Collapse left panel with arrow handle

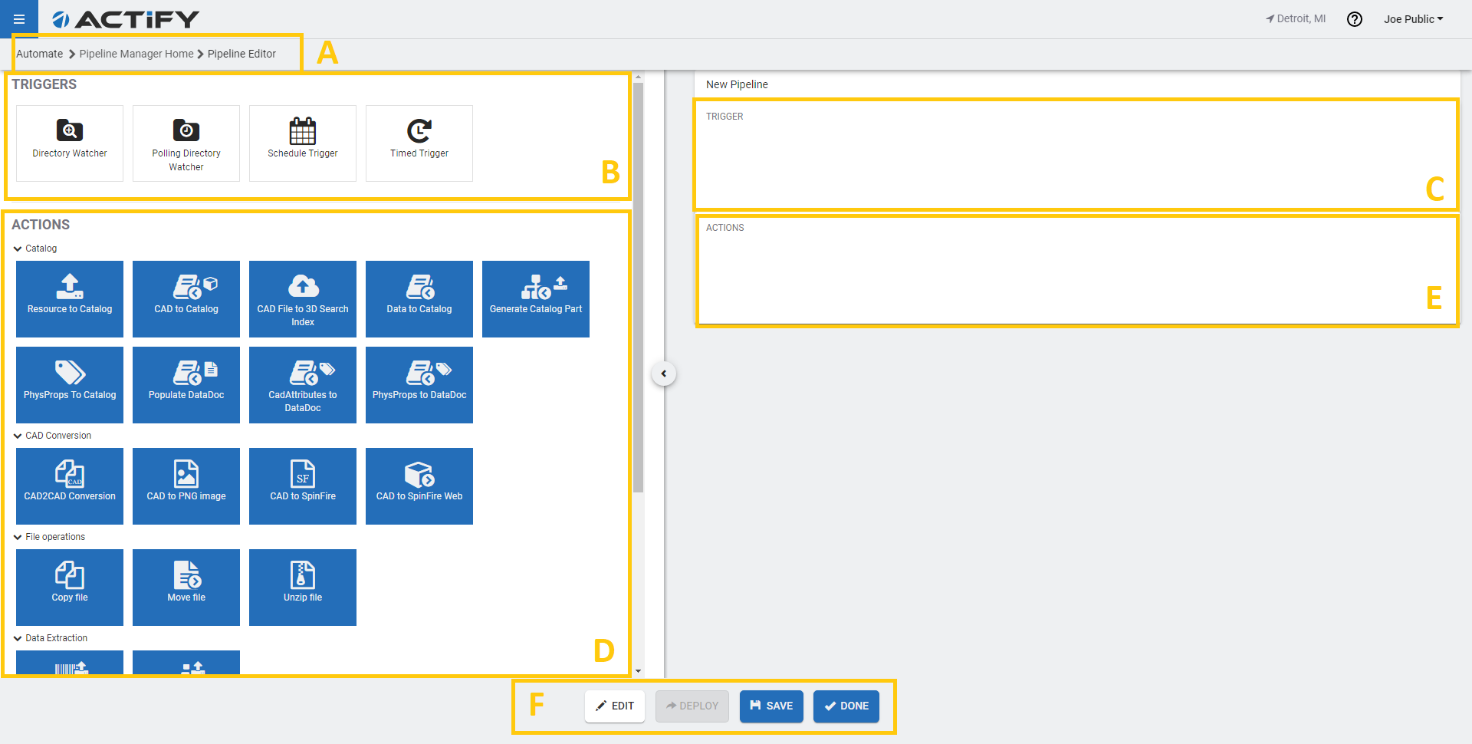pos(664,374)
